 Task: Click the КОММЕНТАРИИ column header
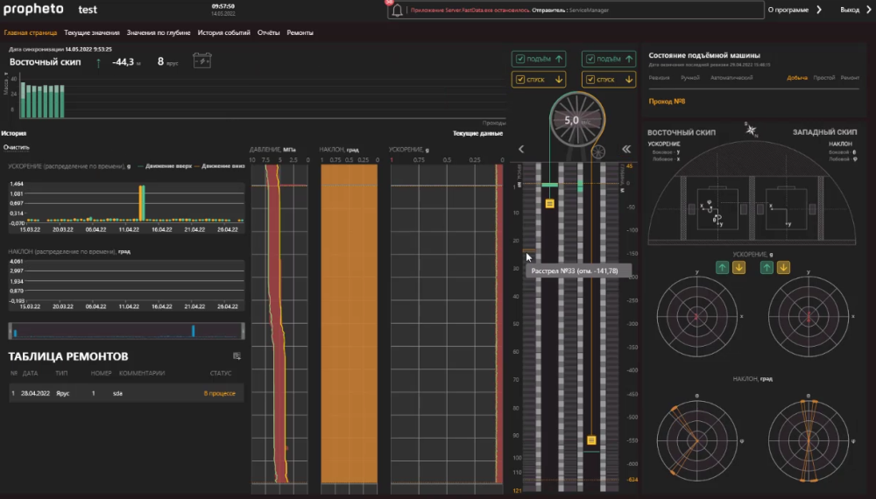142,374
